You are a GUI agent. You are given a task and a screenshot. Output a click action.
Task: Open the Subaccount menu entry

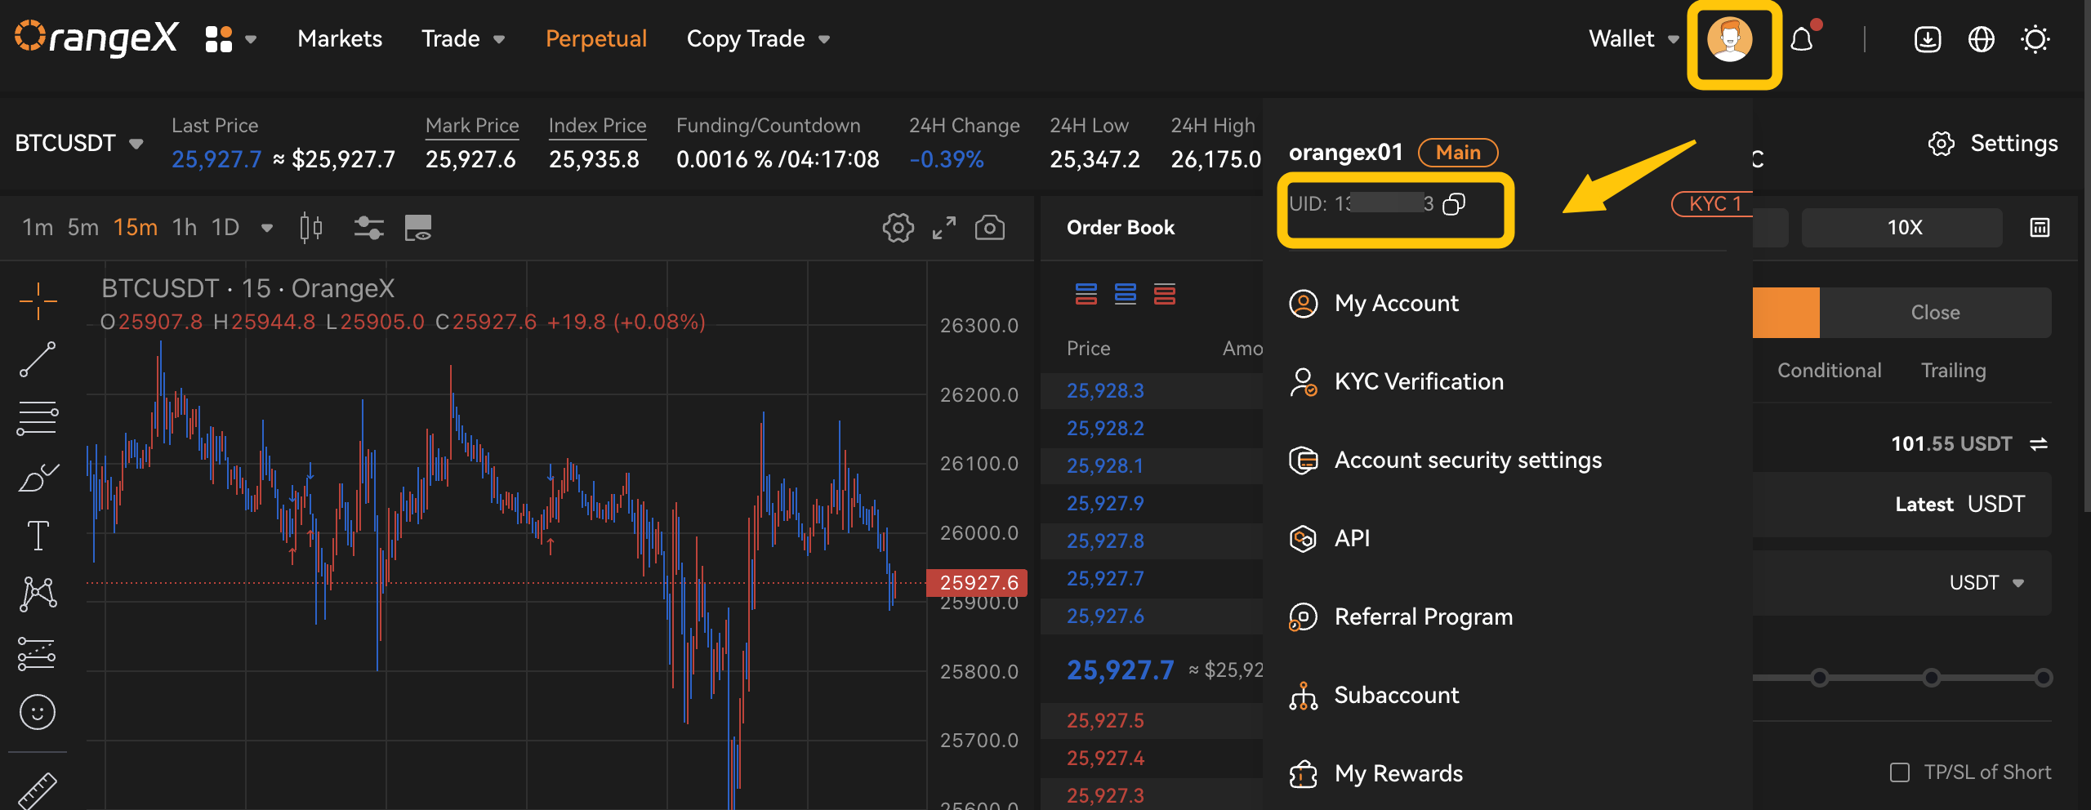click(1396, 696)
